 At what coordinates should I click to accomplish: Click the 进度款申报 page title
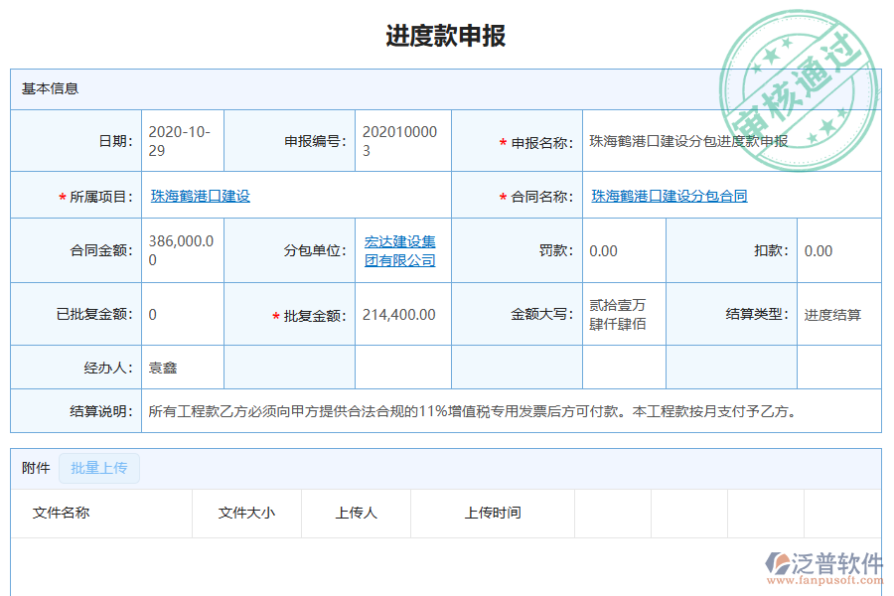(x=446, y=33)
